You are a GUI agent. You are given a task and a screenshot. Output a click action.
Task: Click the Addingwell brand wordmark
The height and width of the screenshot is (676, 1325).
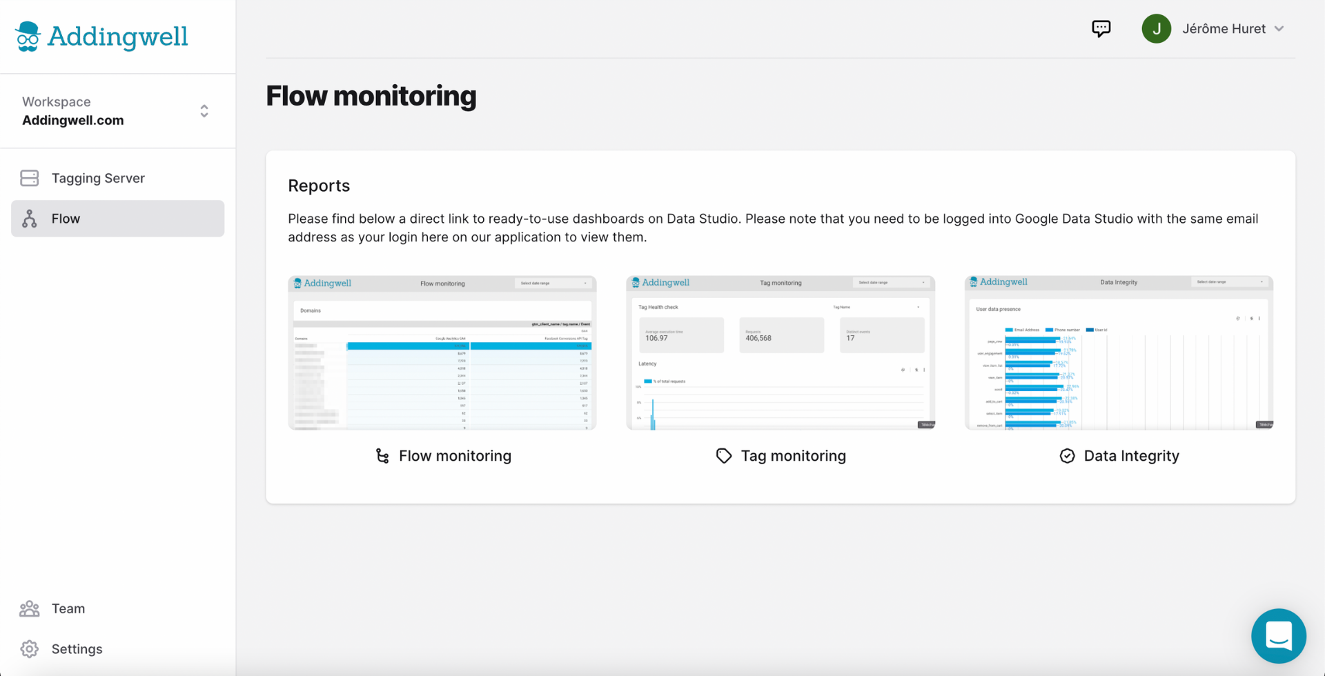pos(117,37)
